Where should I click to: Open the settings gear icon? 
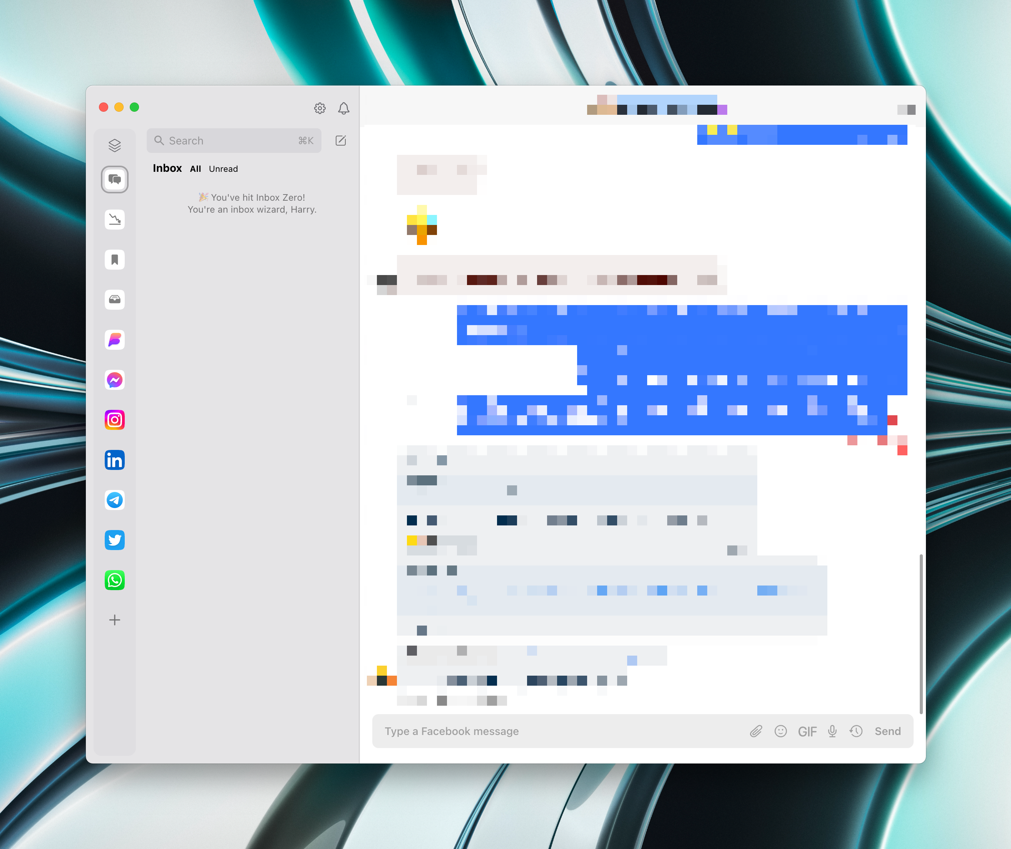(320, 108)
